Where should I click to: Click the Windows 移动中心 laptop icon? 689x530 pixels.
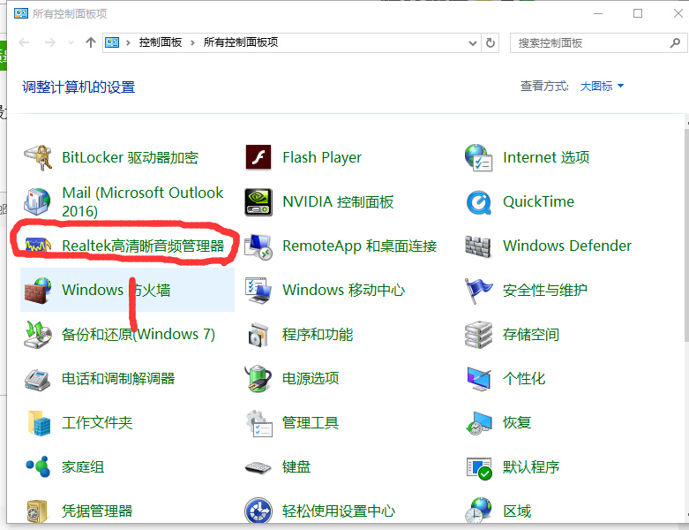pyautogui.click(x=258, y=291)
